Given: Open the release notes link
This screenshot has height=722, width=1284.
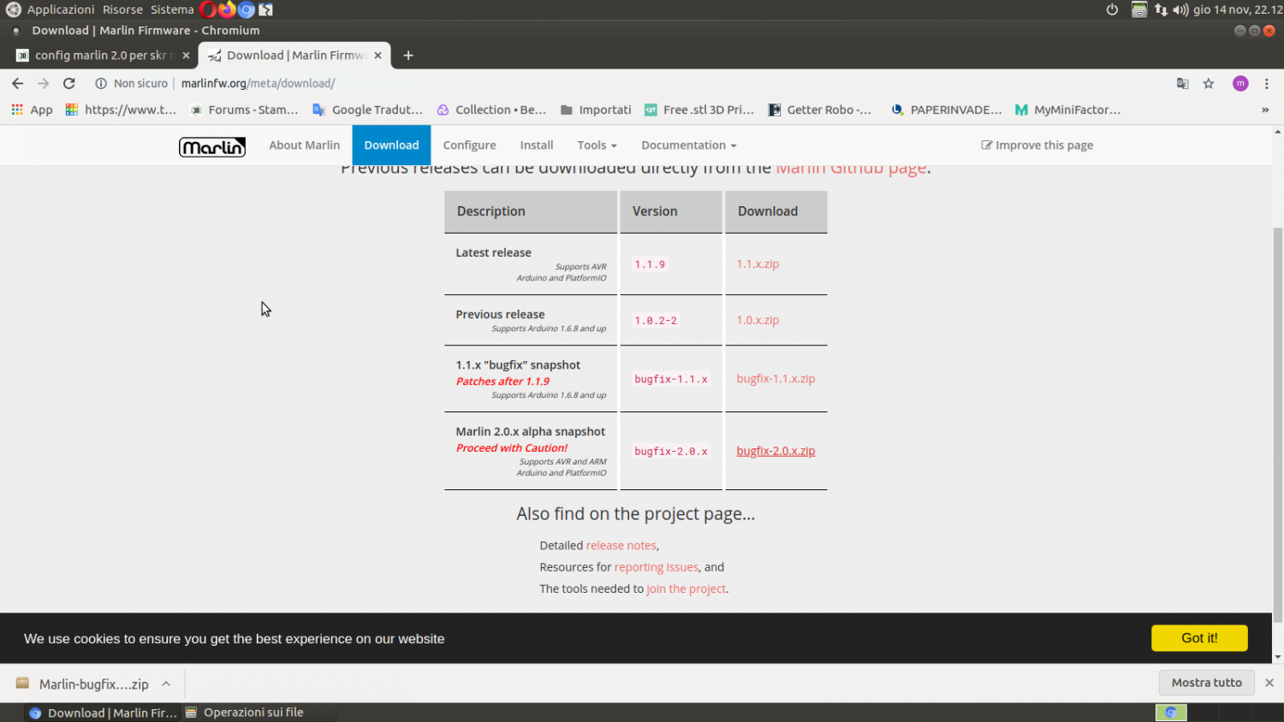Looking at the screenshot, I should [621, 546].
